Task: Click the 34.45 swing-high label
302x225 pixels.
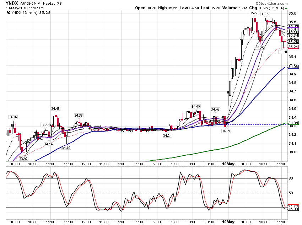Action: [x=215, y=109]
